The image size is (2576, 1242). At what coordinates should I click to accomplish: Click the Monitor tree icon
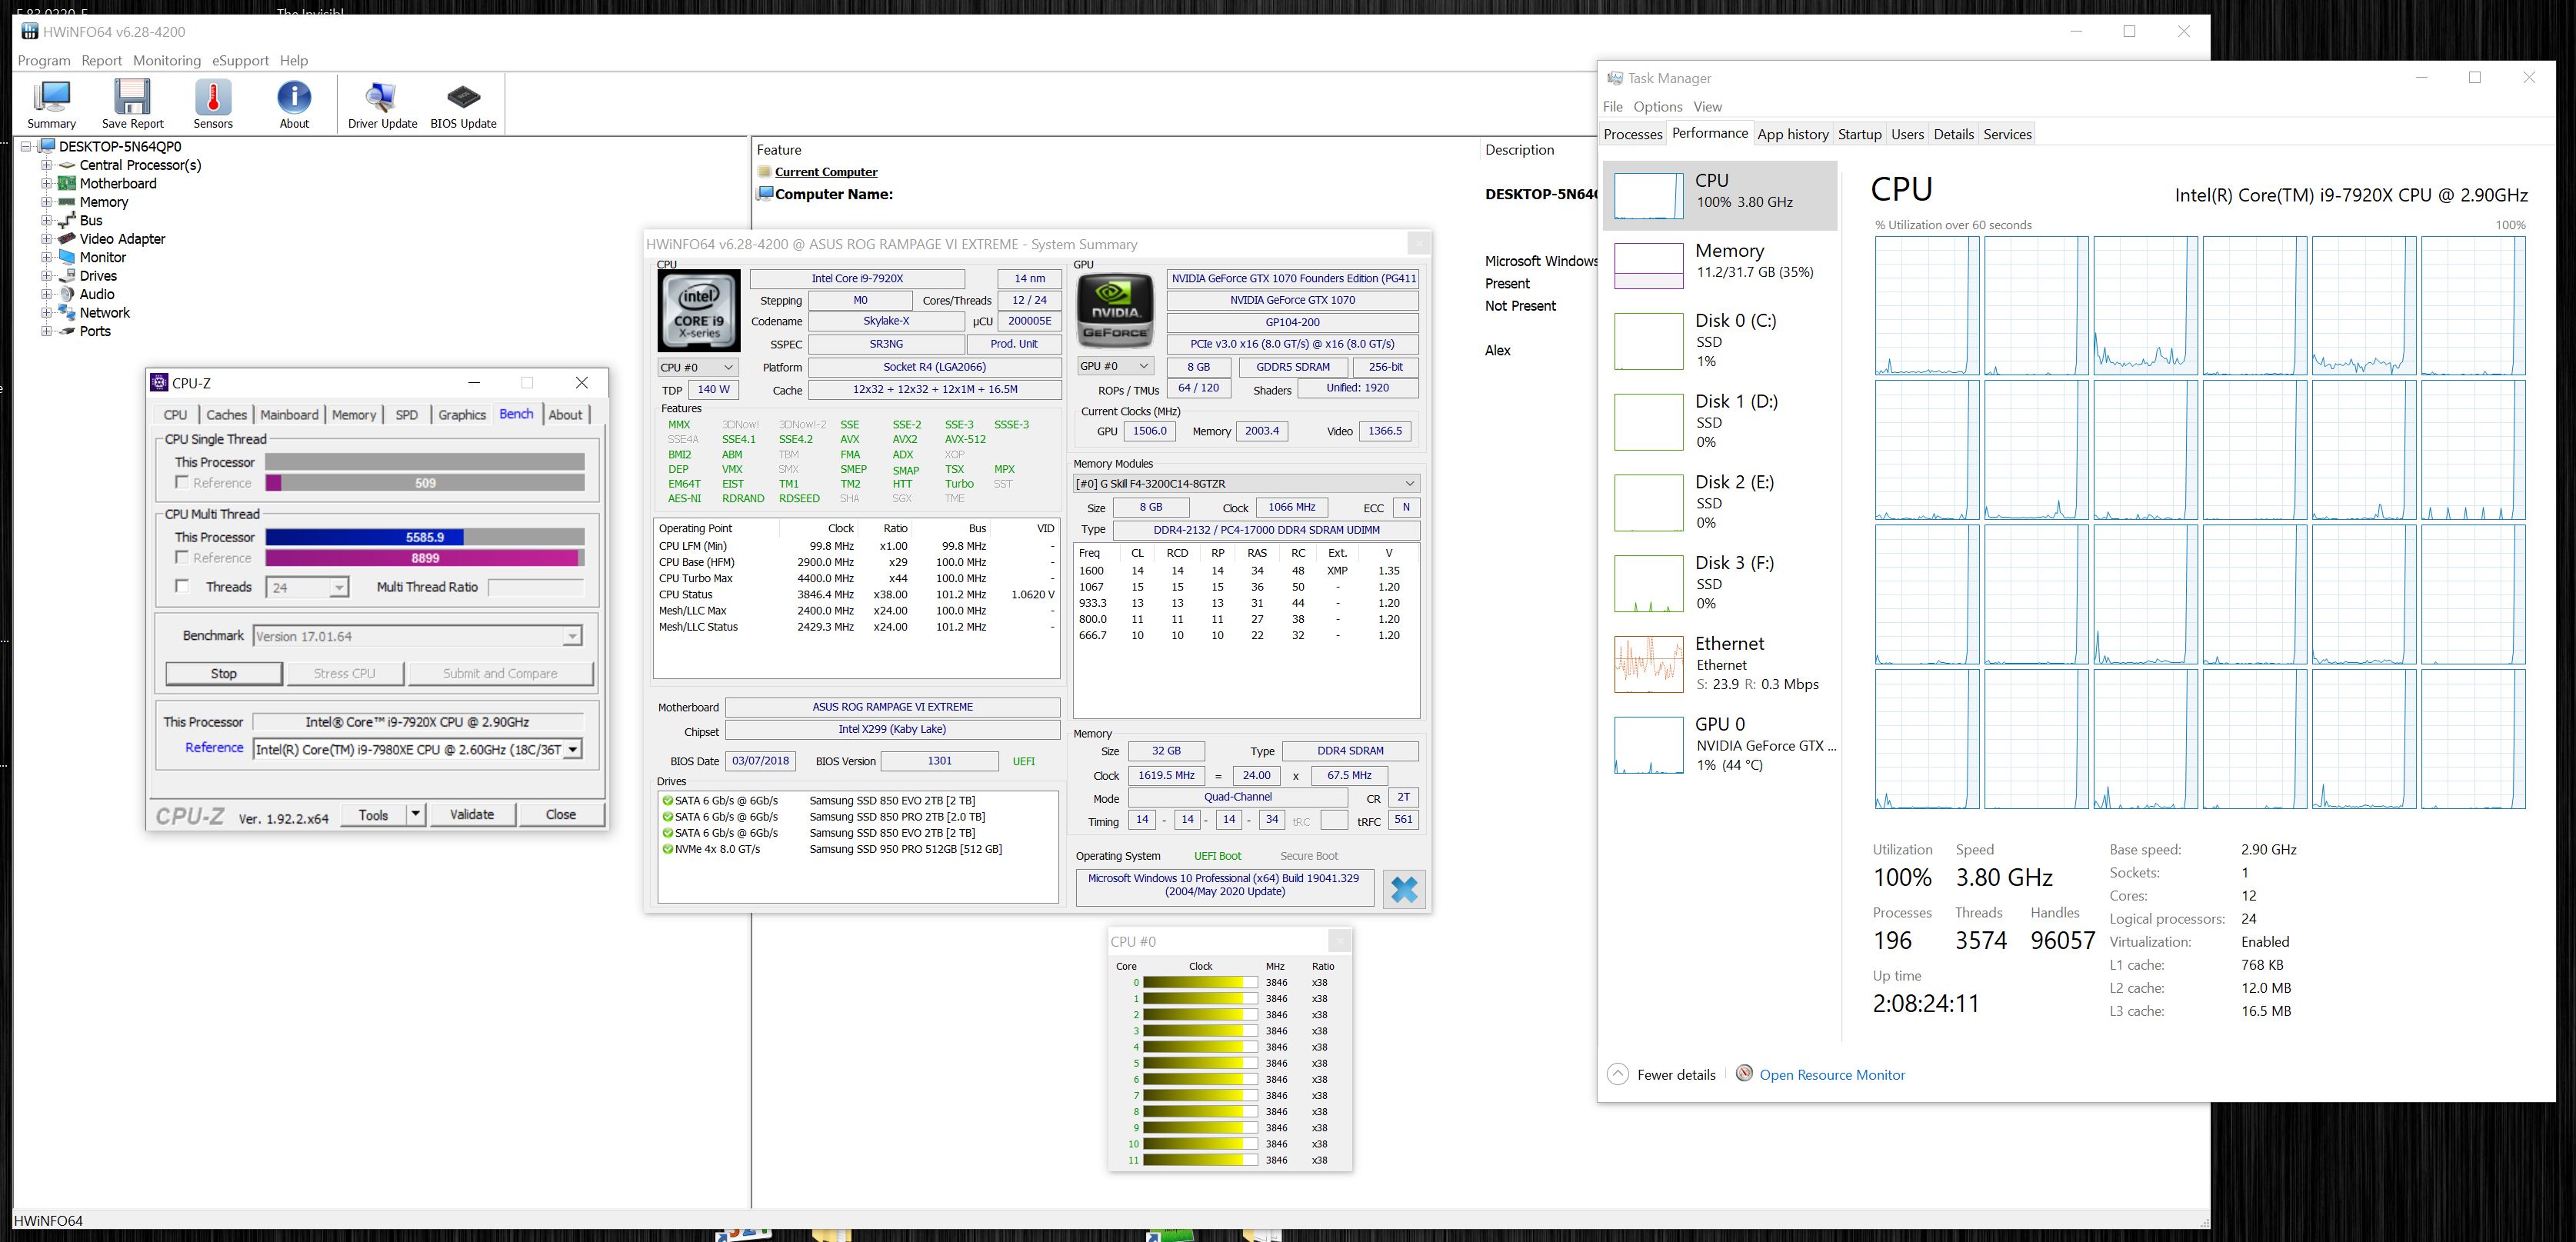pyautogui.click(x=67, y=257)
